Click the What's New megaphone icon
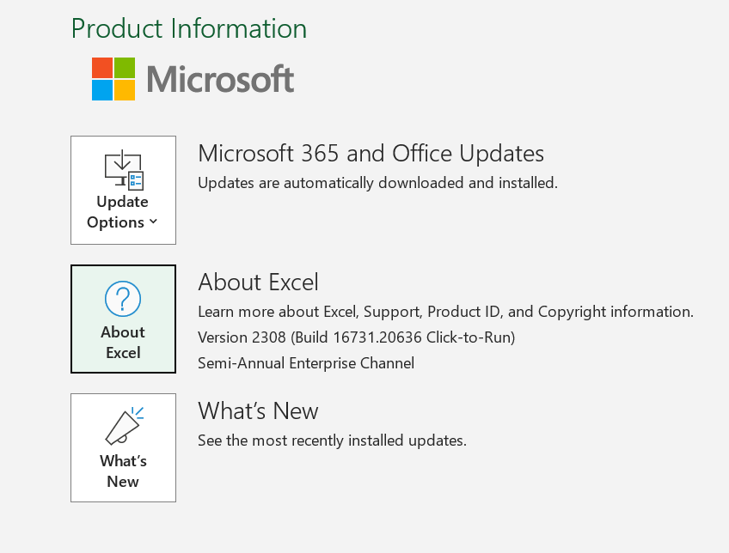The width and height of the screenshot is (729, 553). [124, 426]
